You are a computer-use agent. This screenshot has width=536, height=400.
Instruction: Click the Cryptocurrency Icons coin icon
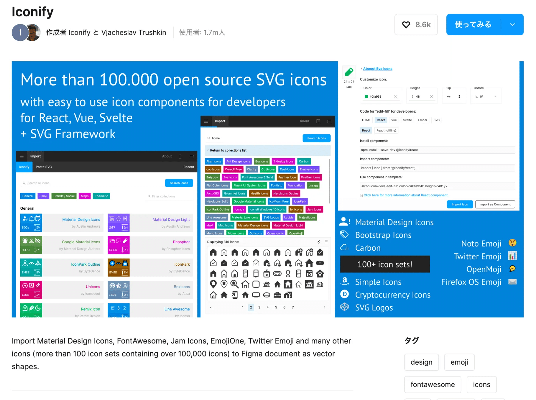345,294
